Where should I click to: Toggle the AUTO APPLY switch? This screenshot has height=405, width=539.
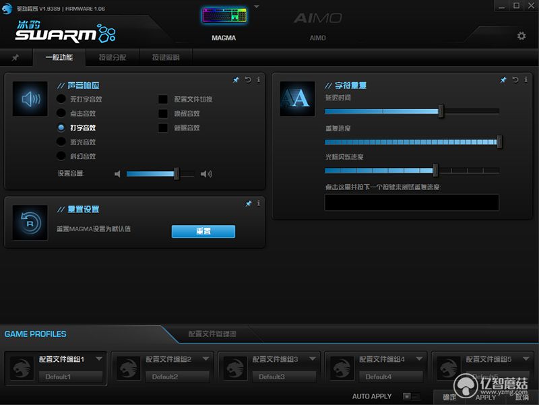click(411, 396)
